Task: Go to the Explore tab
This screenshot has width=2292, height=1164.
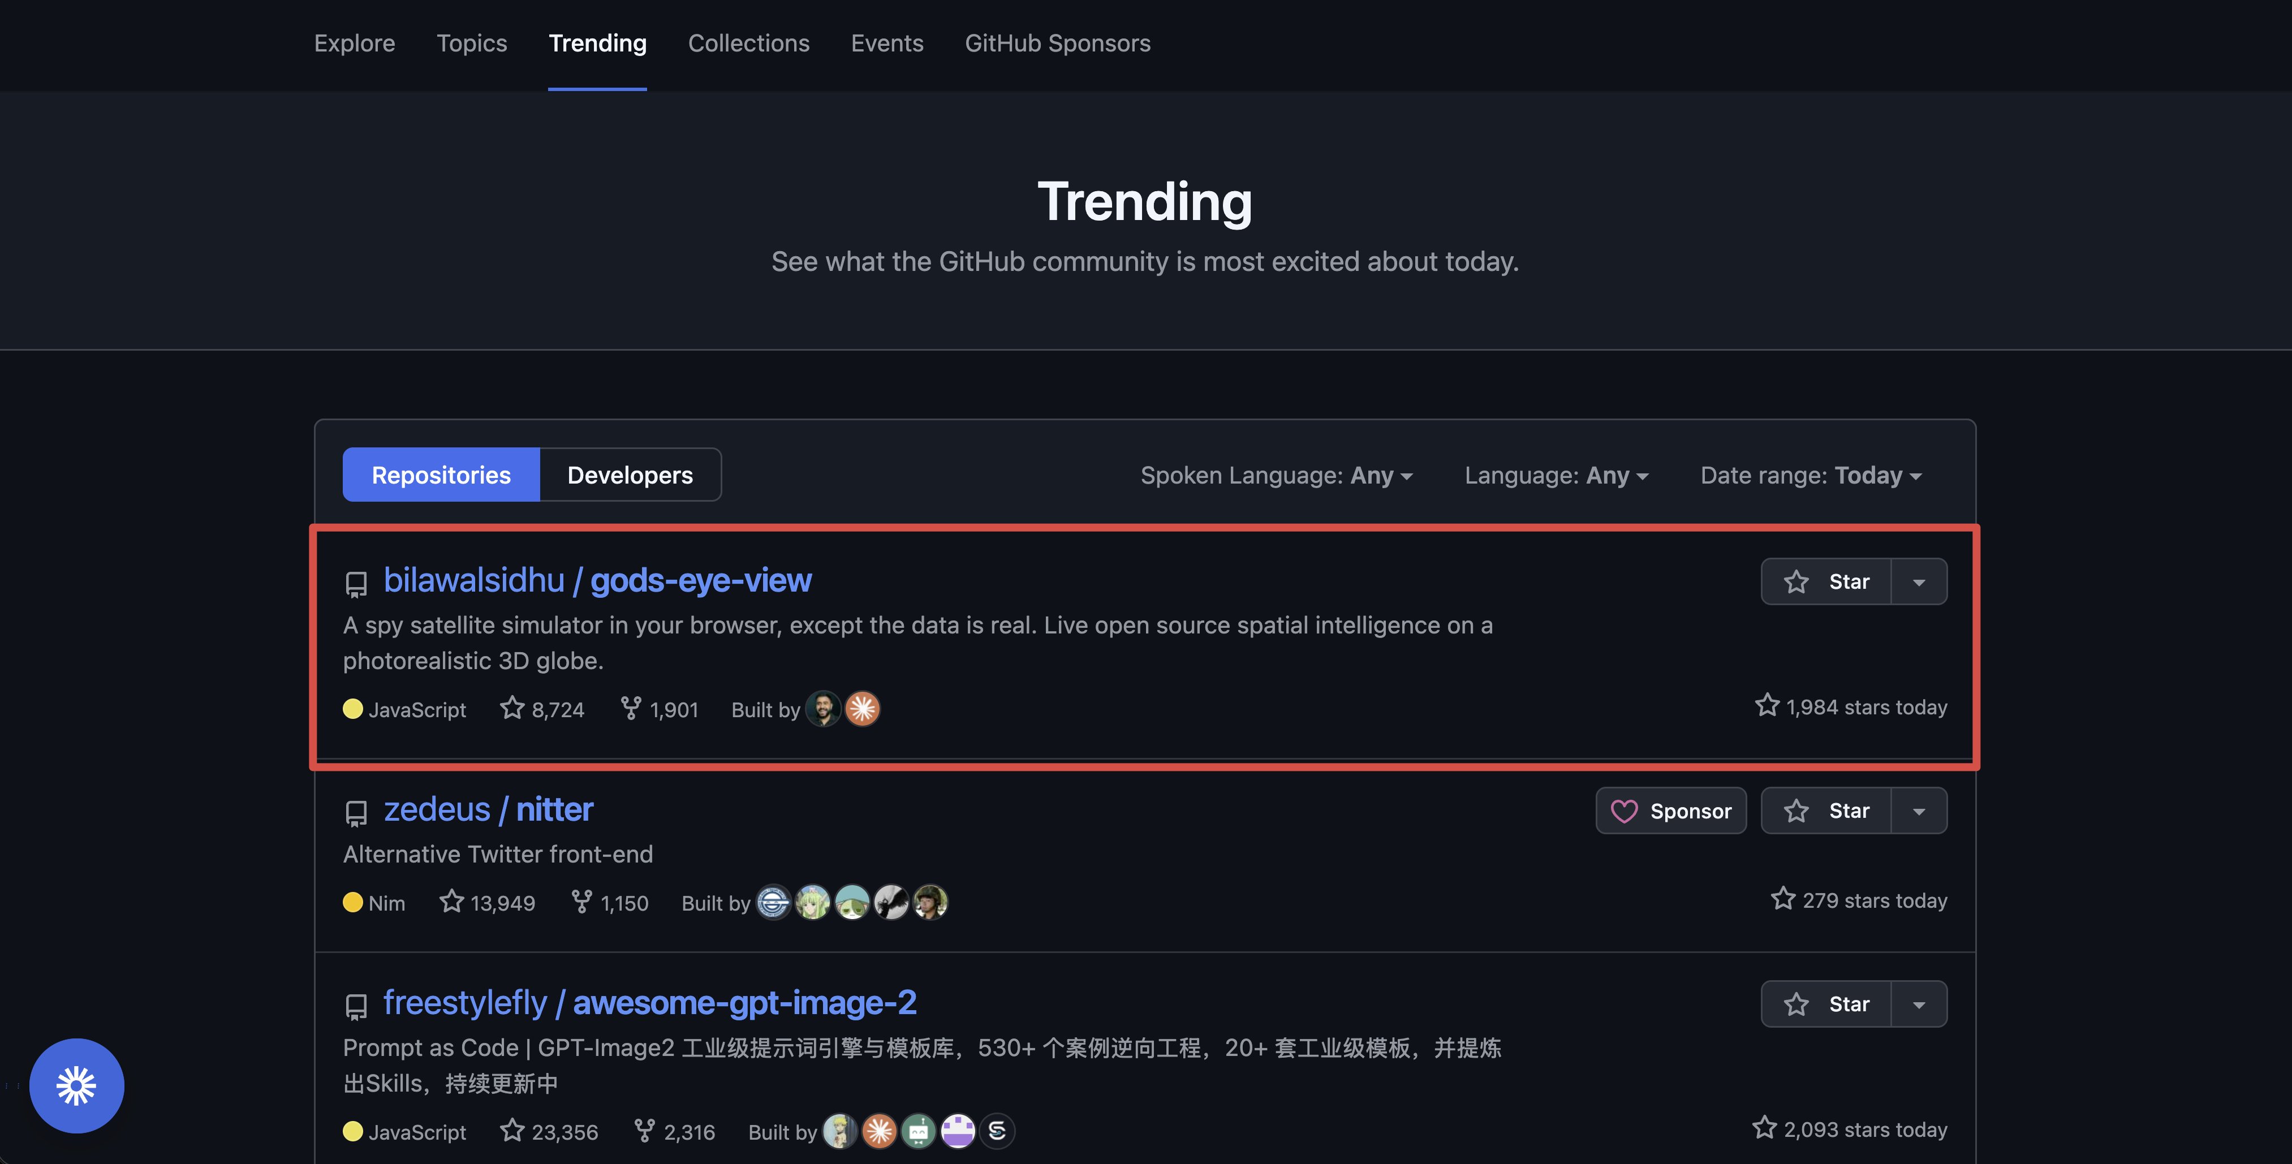Action: [x=354, y=43]
